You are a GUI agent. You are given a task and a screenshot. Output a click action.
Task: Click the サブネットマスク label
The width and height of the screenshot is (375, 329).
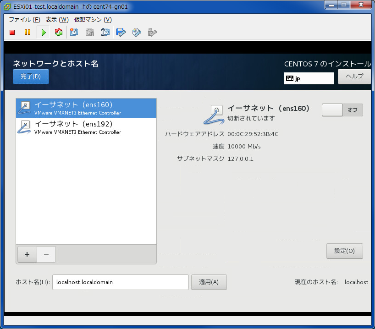pyautogui.click(x=201, y=159)
